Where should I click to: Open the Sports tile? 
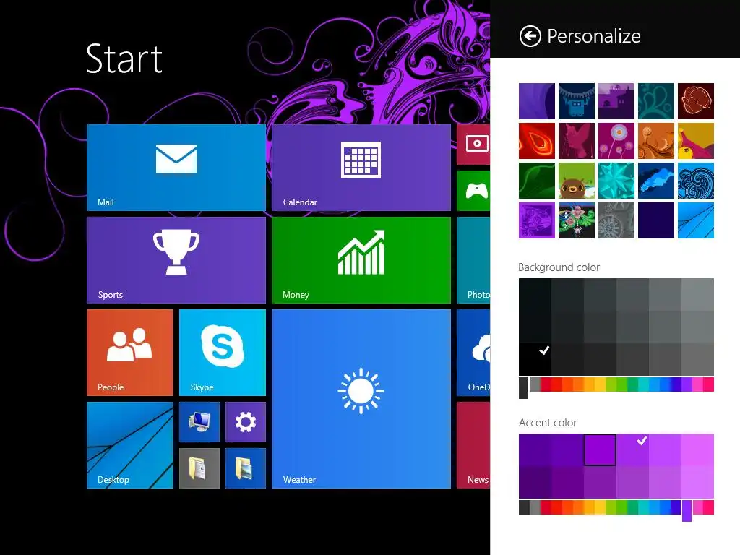pyautogui.click(x=176, y=260)
